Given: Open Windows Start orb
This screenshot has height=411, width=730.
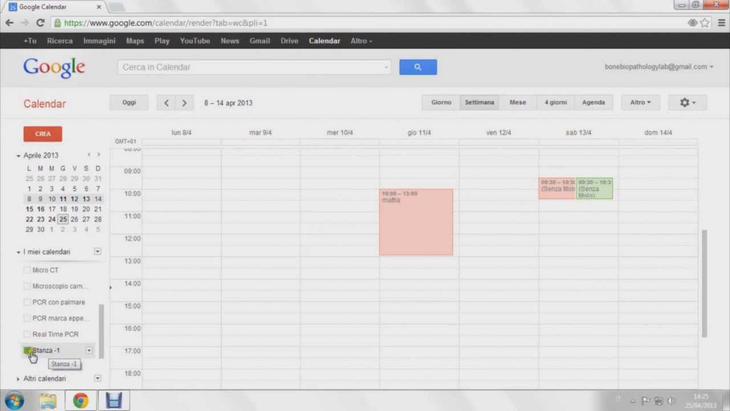Looking at the screenshot, I should [14, 400].
